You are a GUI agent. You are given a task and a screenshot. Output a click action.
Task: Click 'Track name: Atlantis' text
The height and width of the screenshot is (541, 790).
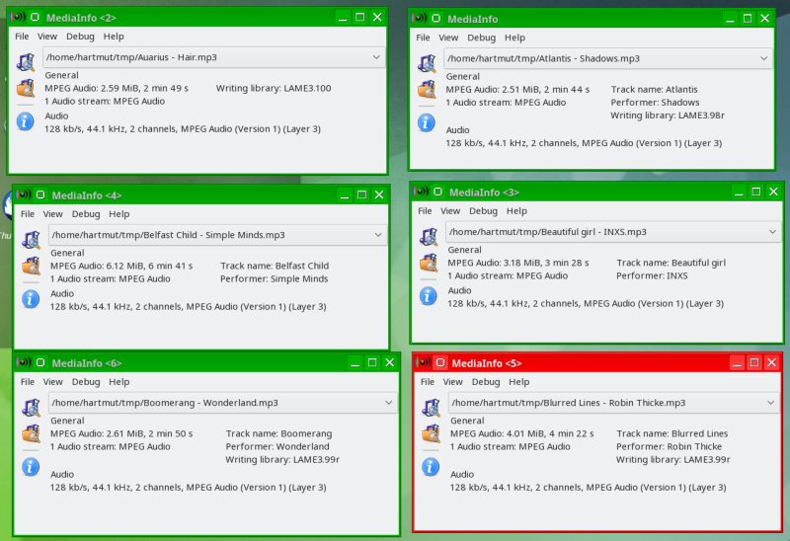[x=654, y=89]
